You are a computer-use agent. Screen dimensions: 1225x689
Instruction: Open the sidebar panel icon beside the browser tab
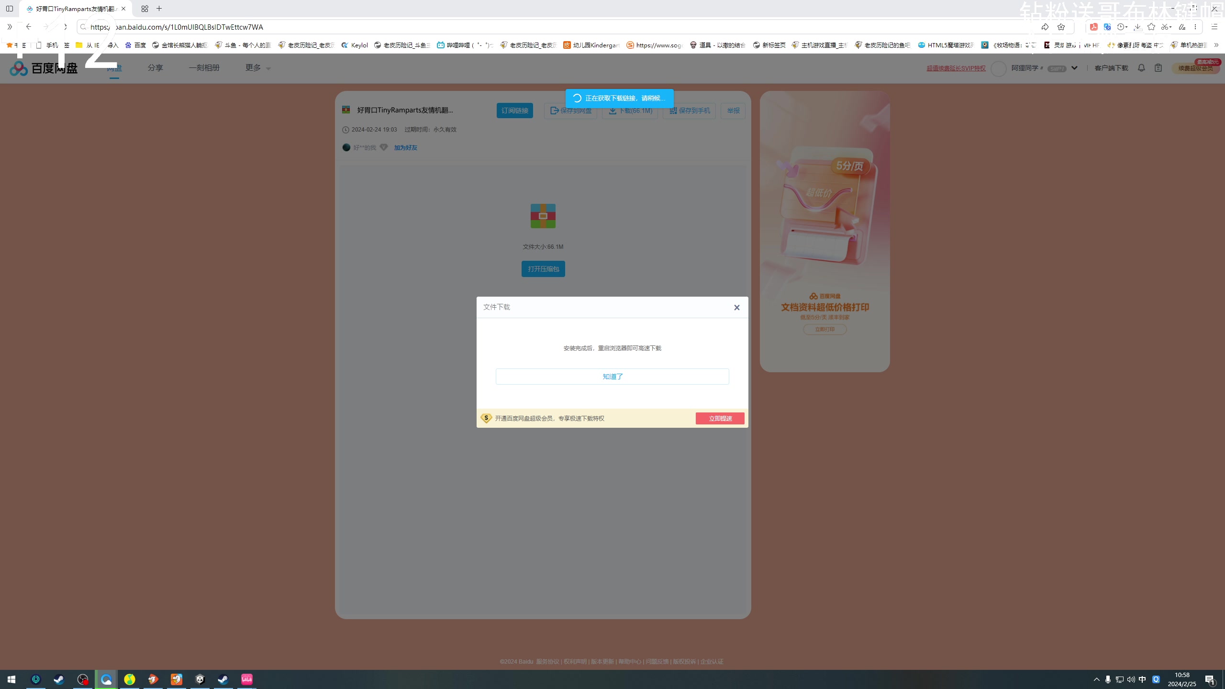click(10, 9)
